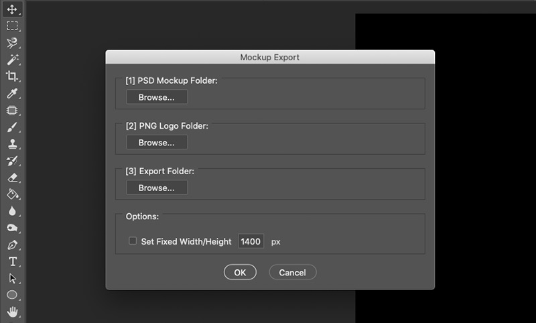Confirm the dialog with OK
This screenshot has width=536, height=323.
(x=240, y=273)
